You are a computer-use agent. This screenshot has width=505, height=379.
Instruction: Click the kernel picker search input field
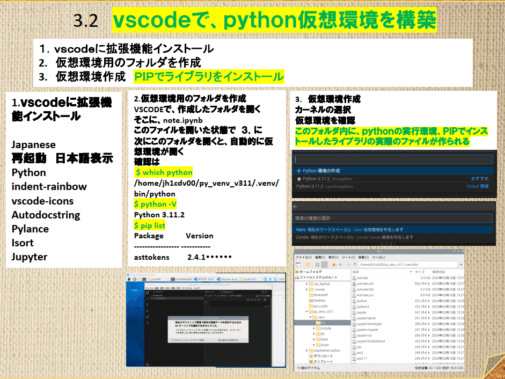coord(393,159)
